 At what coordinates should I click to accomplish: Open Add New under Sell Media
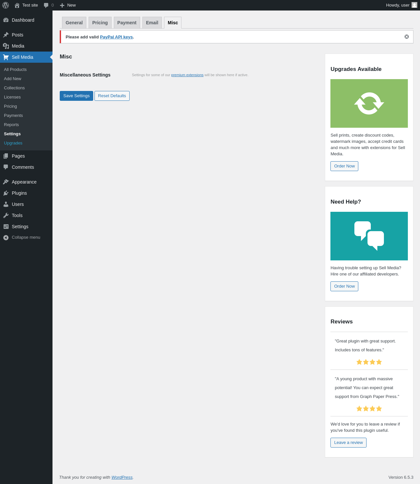click(x=26, y=79)
